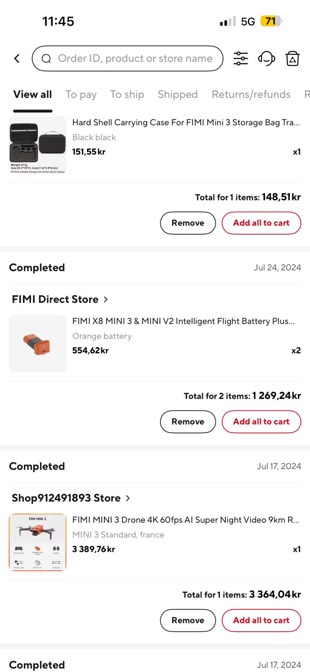The width and height of the screenshot is (310, 672).
Task: Open the FIMI MINI 3 Drone thumbnail
Action: (38, 542)
